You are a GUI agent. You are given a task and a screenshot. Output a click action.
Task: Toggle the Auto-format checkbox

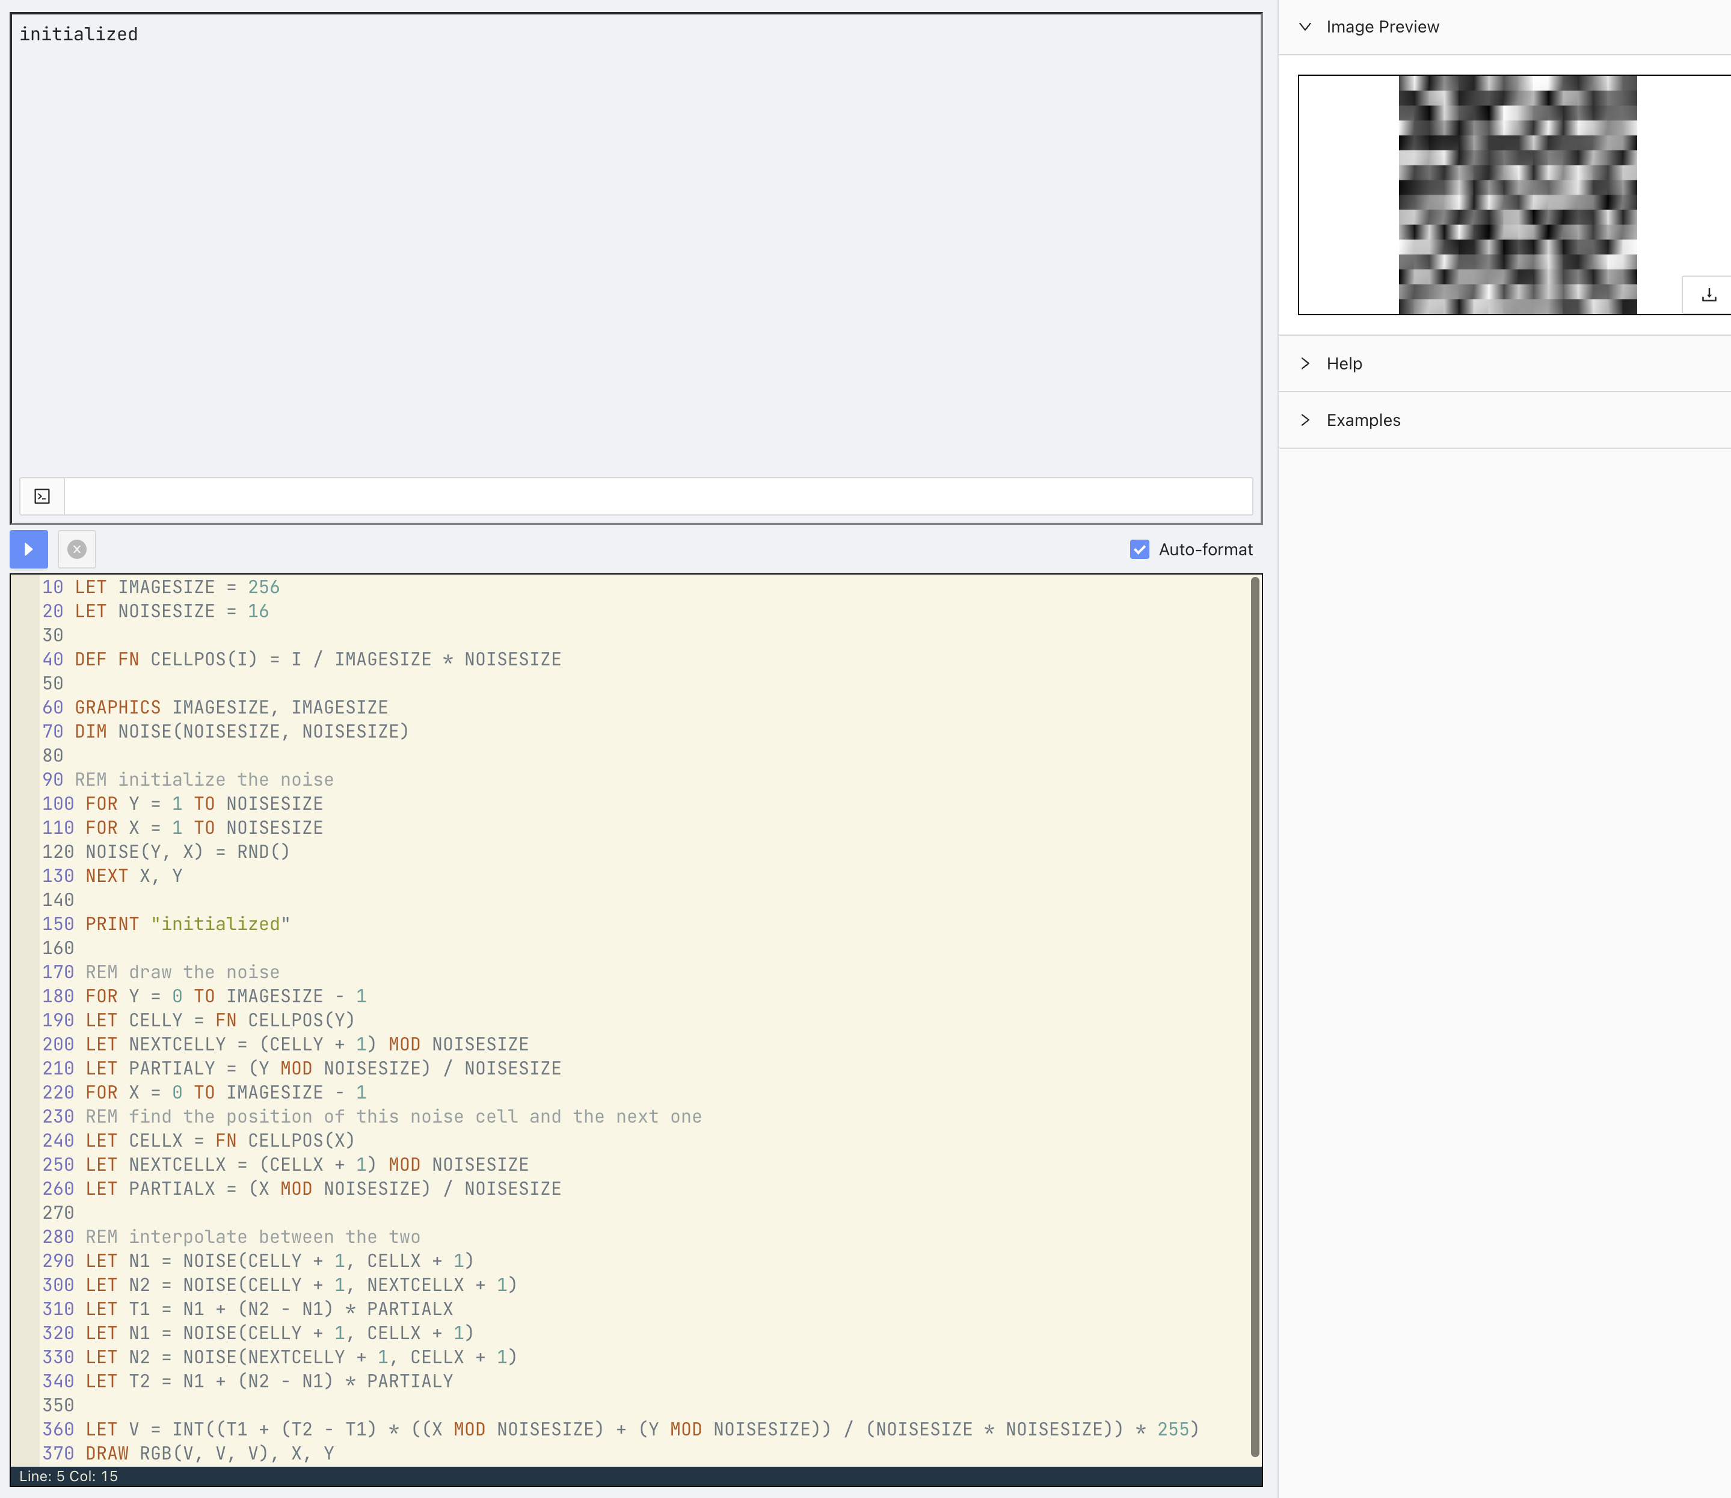1139,549
